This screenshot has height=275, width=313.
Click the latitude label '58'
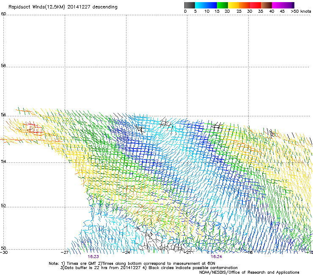pos(3,66)
